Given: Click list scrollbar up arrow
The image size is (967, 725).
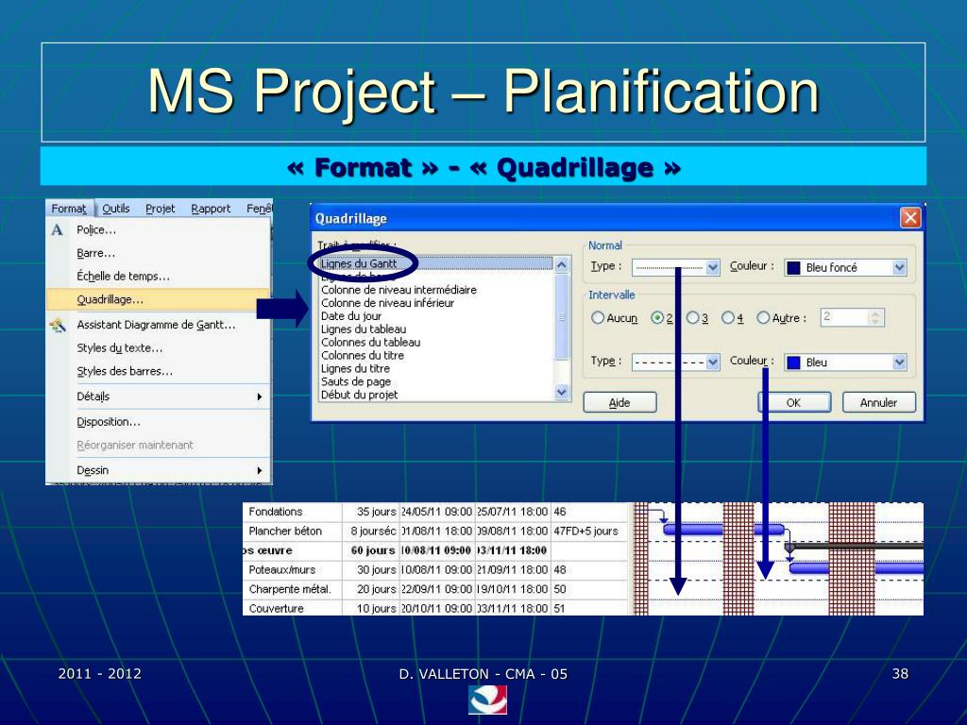Looking at the screenshot, I should 561,265.
